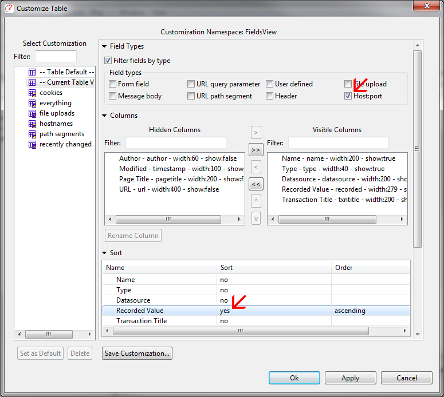Click the icon beside file uploads entry
The width and height of the screenshot is (444, 397).
(32, 113)
